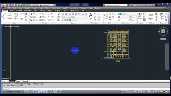The height and width of the screenshot is (96, 171).
Task: Select the Arc tool
Action: 21,16
